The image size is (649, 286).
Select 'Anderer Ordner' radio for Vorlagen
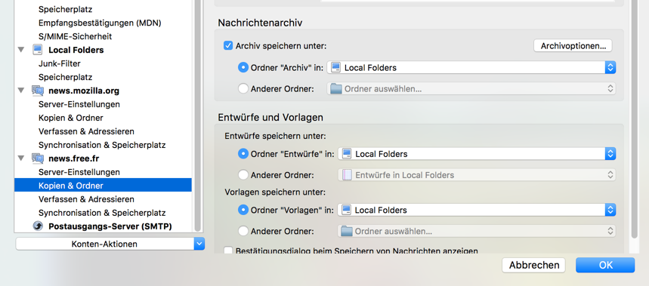pyautogui.click(x=243, y=231)
